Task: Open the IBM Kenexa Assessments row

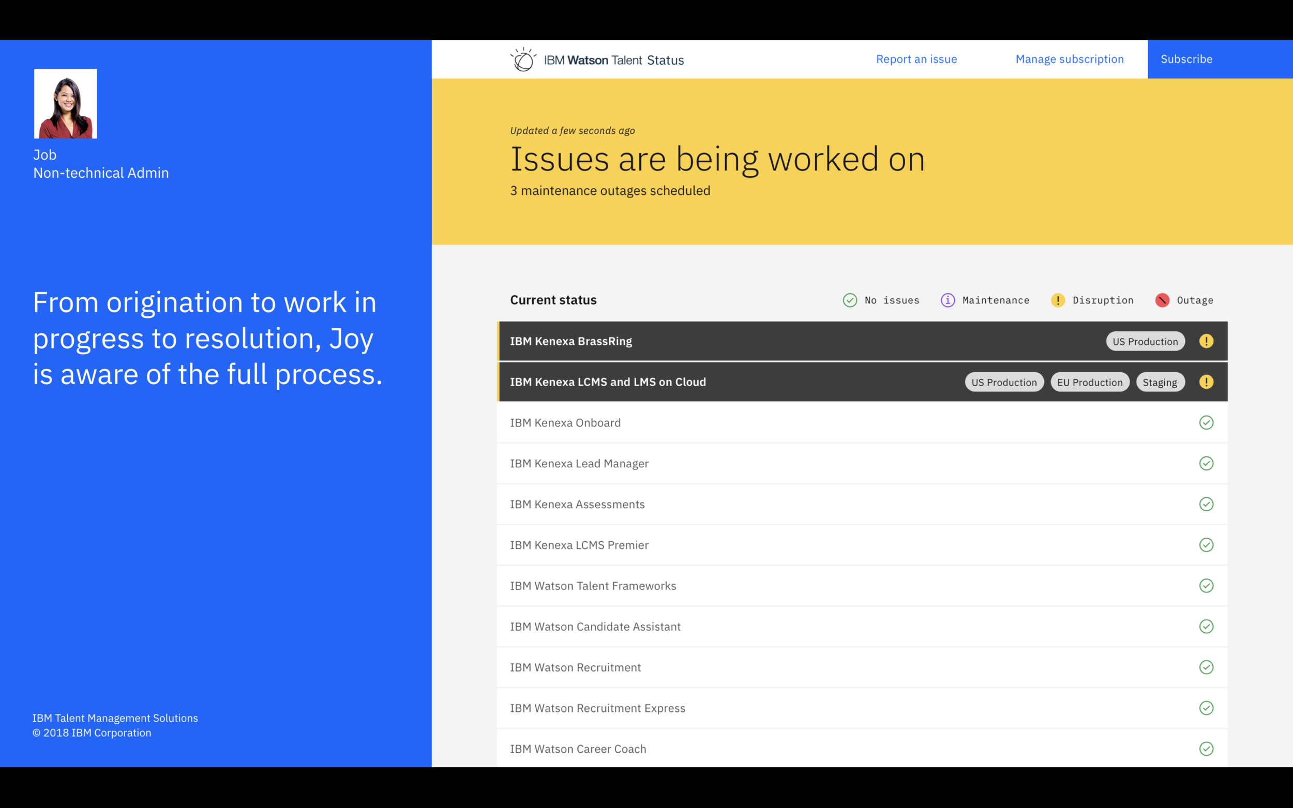Action: [x=862, y=504]
